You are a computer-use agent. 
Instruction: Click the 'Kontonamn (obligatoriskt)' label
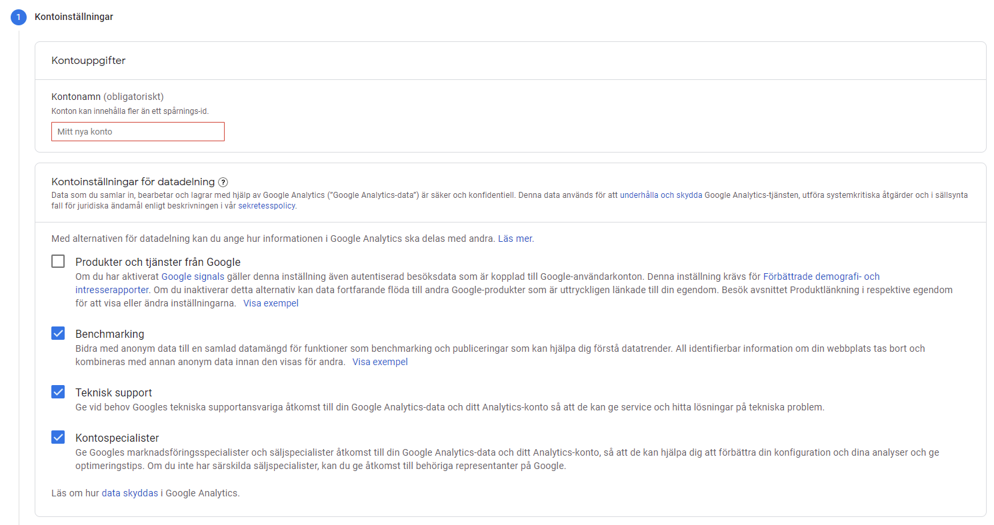point(107,97)
